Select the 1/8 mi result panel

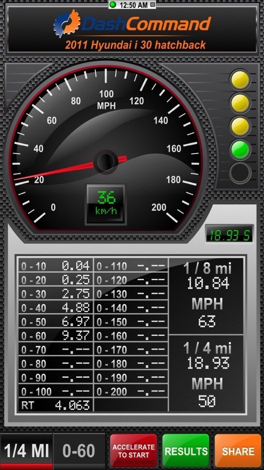[x=206, y=296]
